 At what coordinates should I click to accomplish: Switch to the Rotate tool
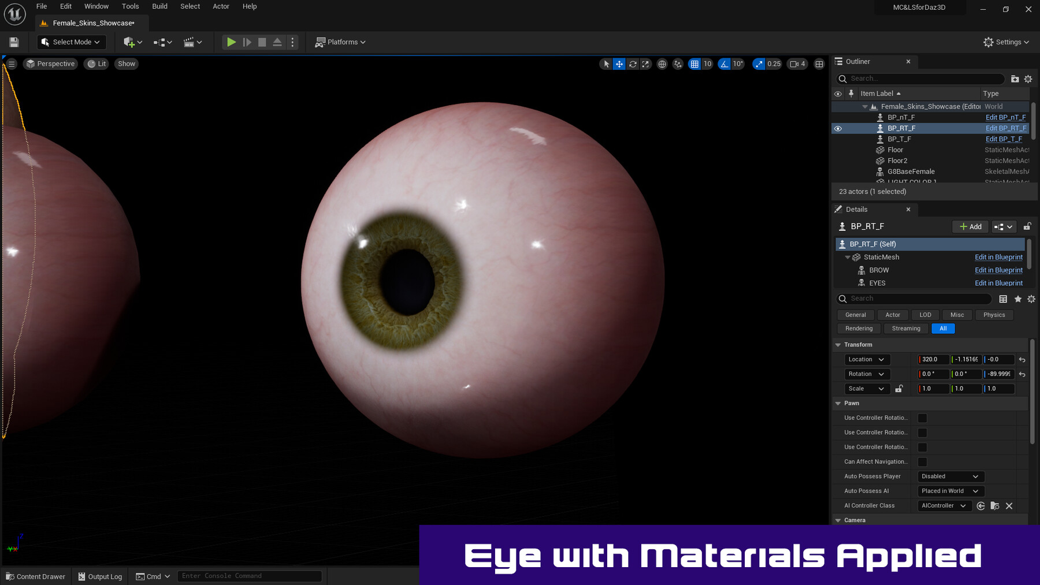pos(632,64)
